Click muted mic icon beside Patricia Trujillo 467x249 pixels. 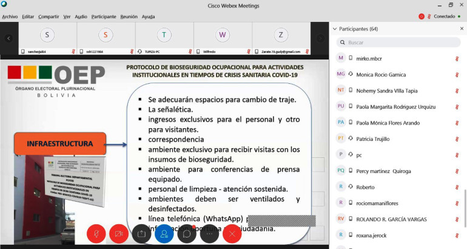(x=457, y=138)
